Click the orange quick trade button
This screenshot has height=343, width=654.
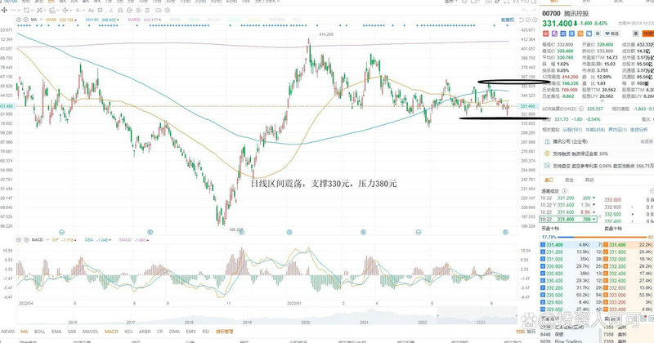click(x=648, y=33)
